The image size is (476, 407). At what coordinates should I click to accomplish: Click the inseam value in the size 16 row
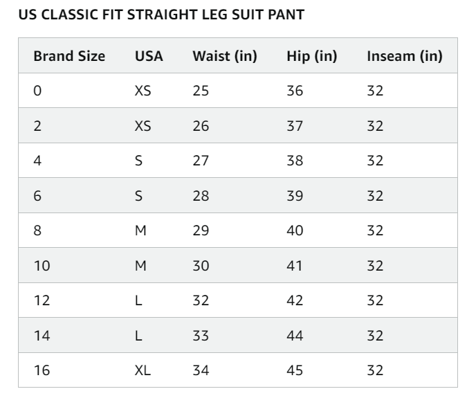coord(375,370)
